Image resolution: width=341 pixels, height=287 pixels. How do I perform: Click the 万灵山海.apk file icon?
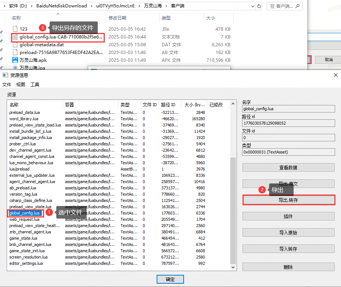(x=15, y=60)
